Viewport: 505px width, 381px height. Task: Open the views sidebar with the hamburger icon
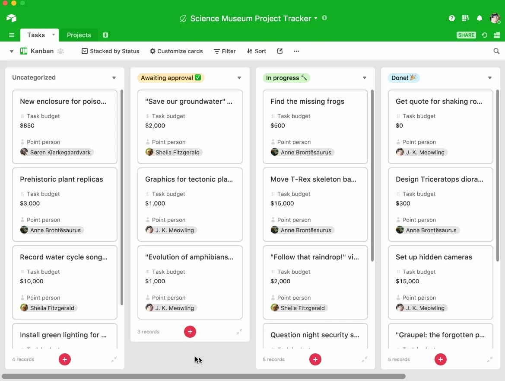12,35
